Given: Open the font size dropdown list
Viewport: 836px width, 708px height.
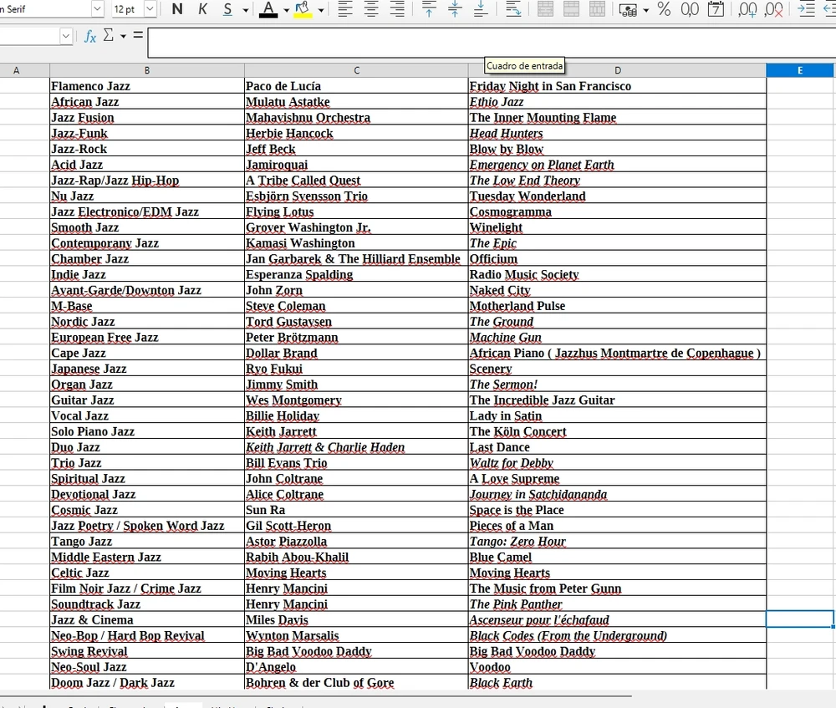Looking at the screenshot, I should (x=150, y=9).
